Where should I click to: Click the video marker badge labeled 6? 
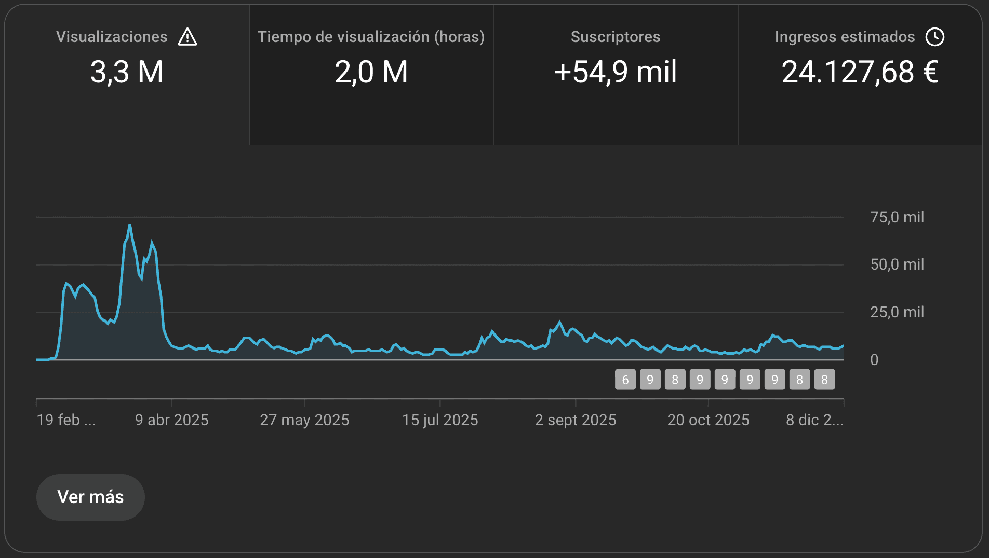coord(625,380)
